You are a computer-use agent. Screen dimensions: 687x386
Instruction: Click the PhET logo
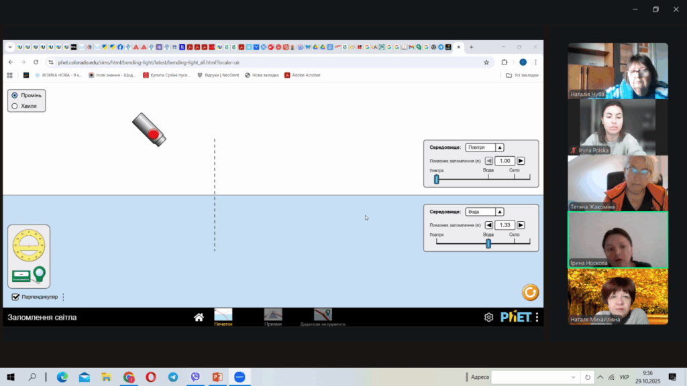[516, 317]
